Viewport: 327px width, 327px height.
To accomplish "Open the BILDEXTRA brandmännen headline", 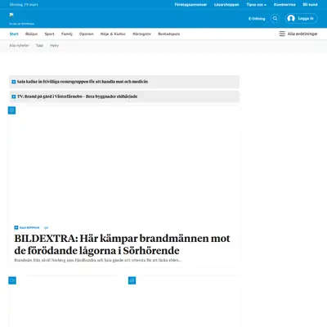I will 122,244.
